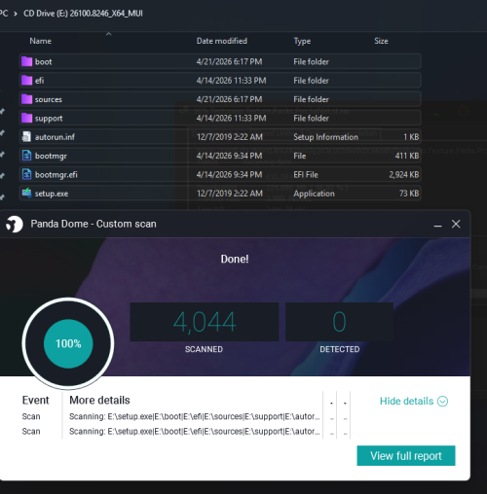Screen dimensions: 487x494
Task: Click the 0 detected count box
Action: point(339,322)
